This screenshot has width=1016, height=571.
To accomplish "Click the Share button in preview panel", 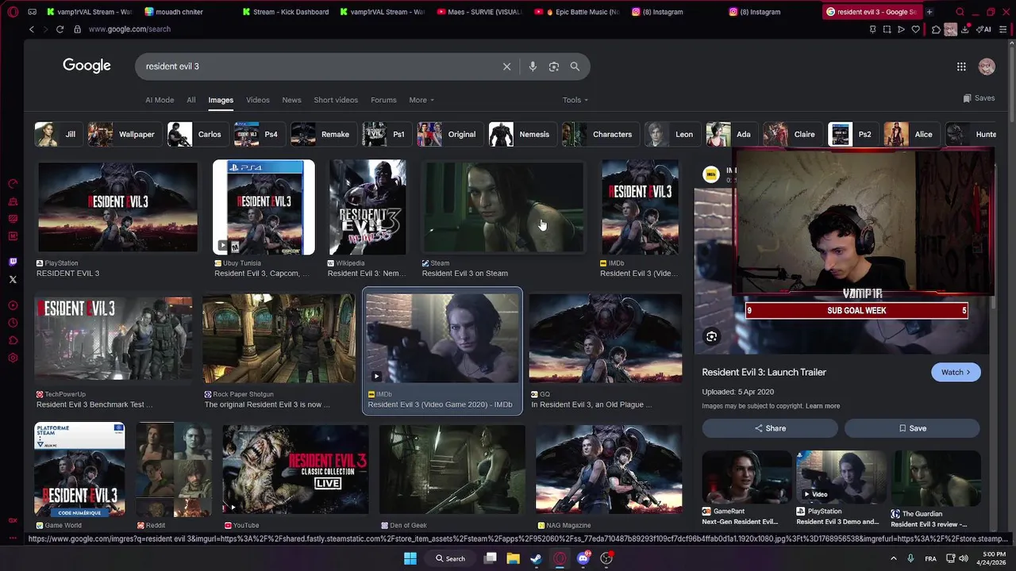I will tap(770, 428).
